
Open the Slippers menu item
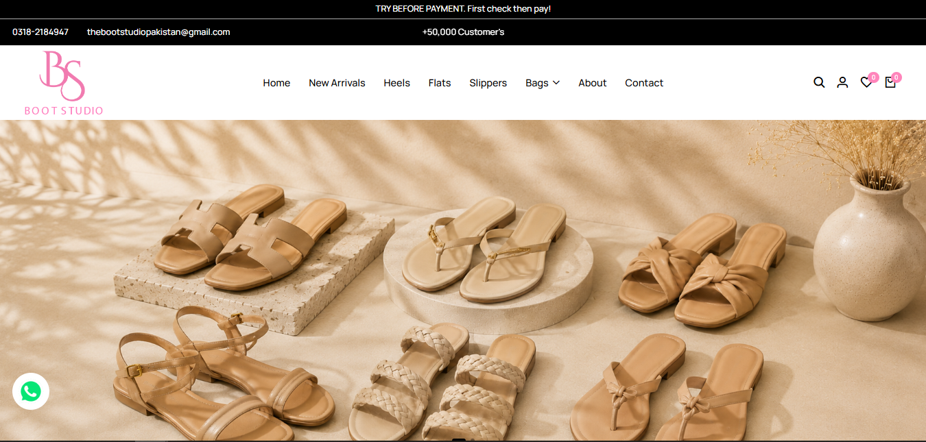pyautogui.click(x=488, y=83)
